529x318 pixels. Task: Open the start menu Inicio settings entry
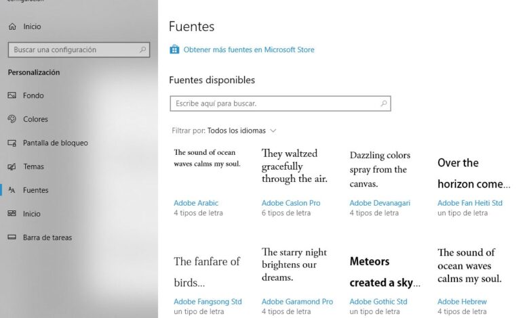[x=31, y=214]
